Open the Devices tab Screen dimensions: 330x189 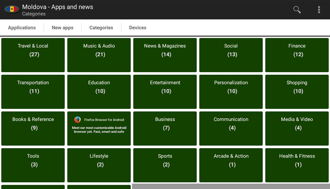pyautogui.click(x=138, y=27)
